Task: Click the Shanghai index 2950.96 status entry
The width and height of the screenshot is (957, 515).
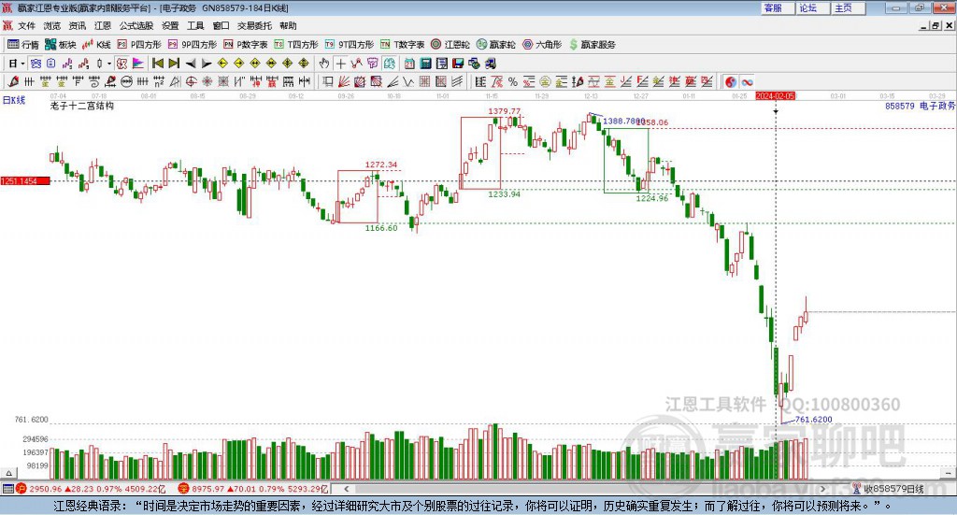Action: 91,489
